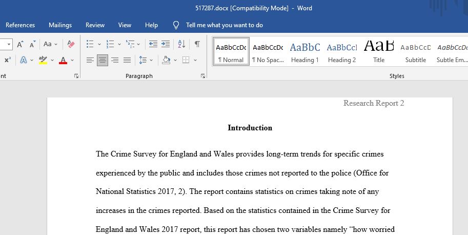Image resolution: width=468 pixels, height=235 pixels.
Task: Open the font size dropdown arrow
Action: click(x=9, y=45)
